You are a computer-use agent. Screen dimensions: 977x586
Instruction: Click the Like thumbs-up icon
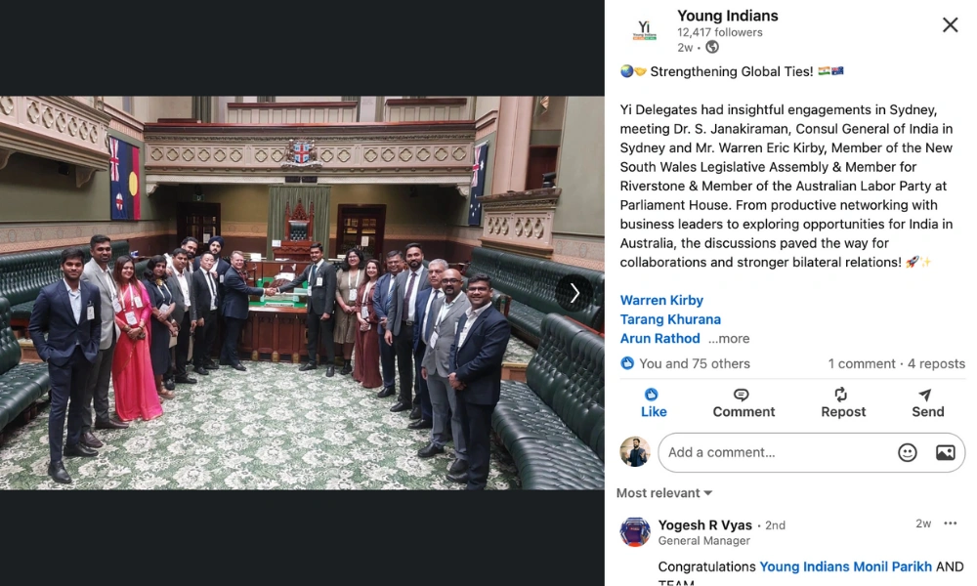[x=651, y=395]
